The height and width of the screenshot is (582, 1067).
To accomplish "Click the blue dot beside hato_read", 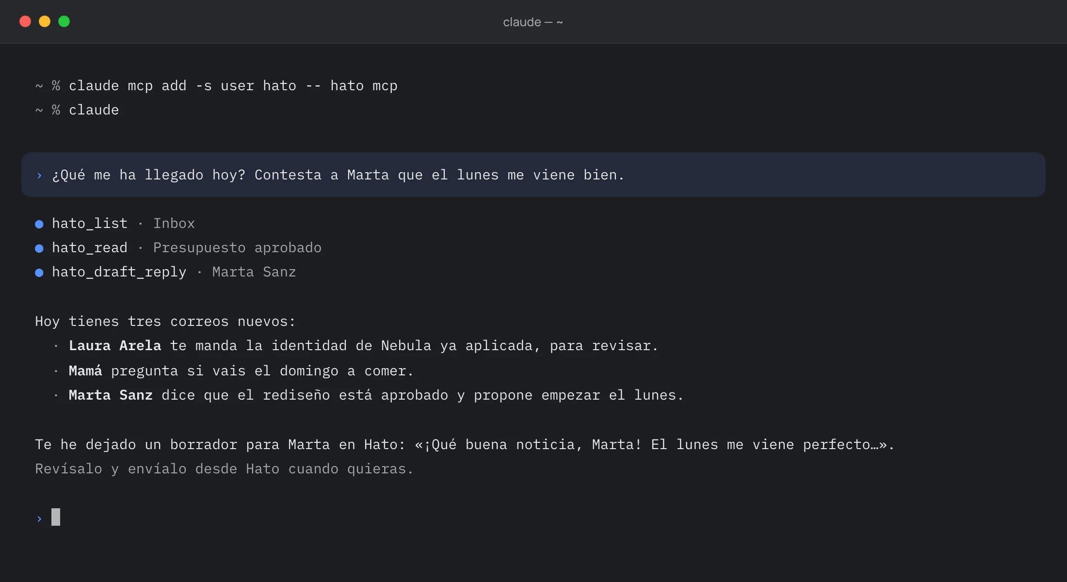I will pos(39,248).
